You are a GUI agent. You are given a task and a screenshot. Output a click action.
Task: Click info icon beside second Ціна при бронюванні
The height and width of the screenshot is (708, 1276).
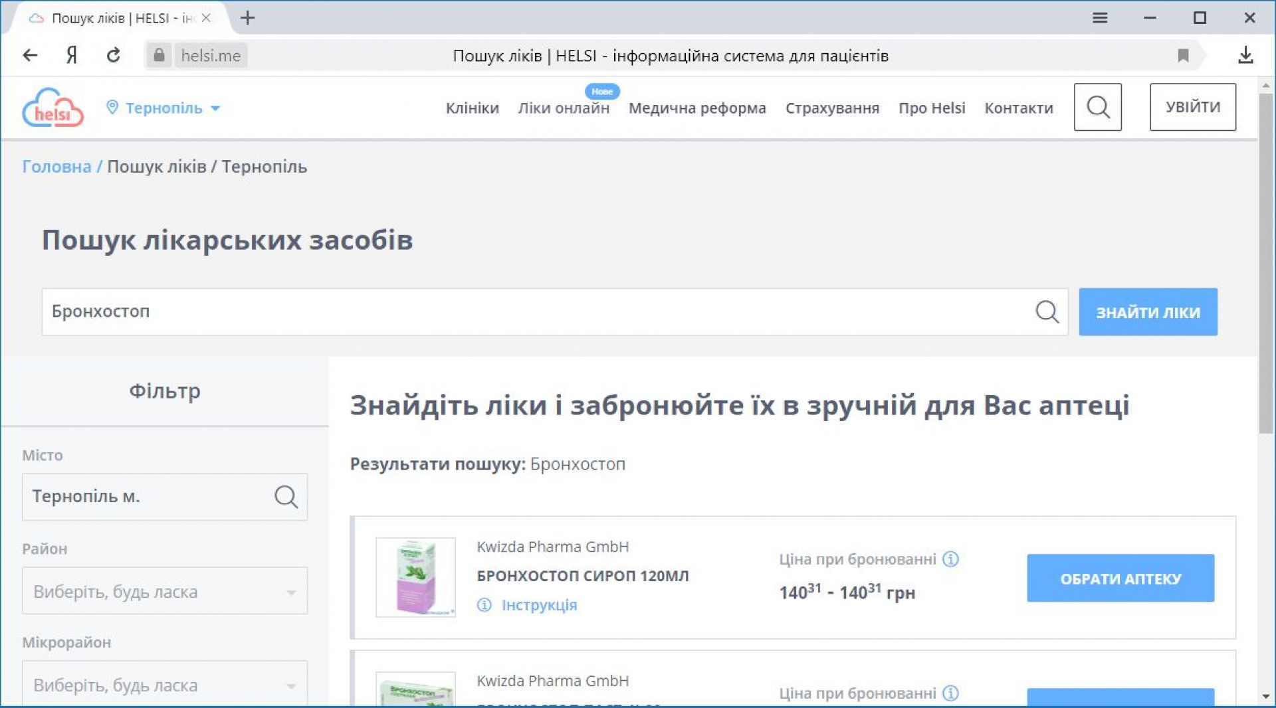pyautogui.click(x=950, y=693)
